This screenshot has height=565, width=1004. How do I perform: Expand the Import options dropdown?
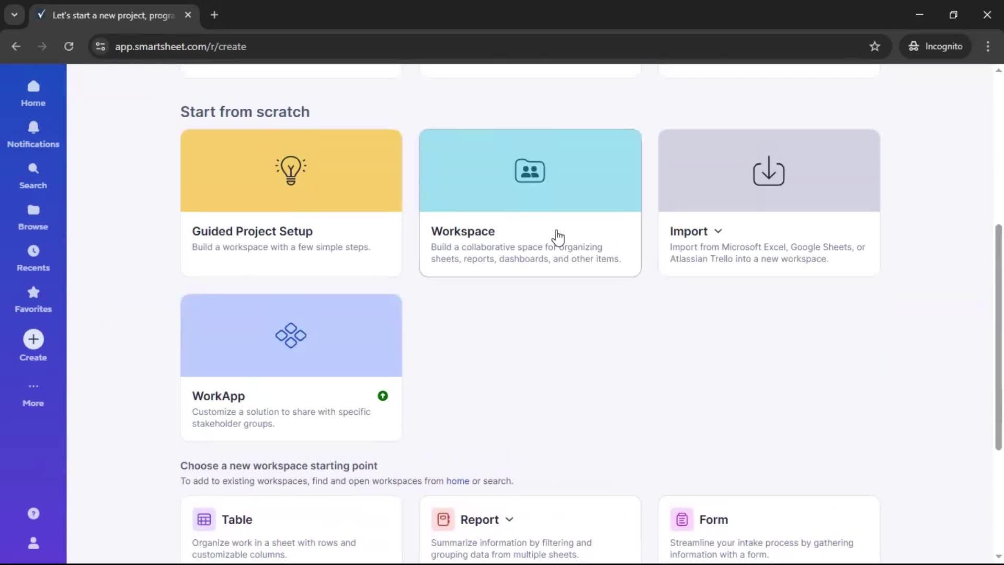click(717, 231)
